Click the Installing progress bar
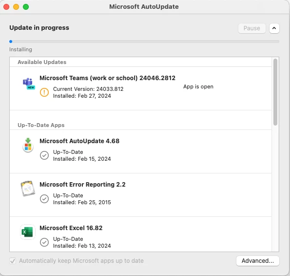This screenshot has height=276, width=290. pyautogui.click(x=144, y=42)
